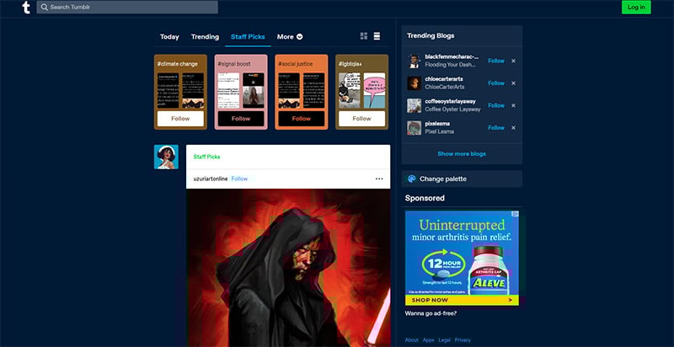Click the green Log in button

point(636,8)
